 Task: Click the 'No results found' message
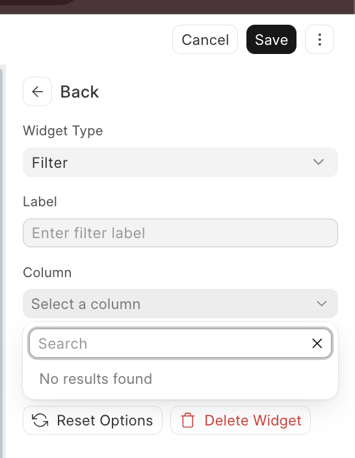[x=96, y=379]
